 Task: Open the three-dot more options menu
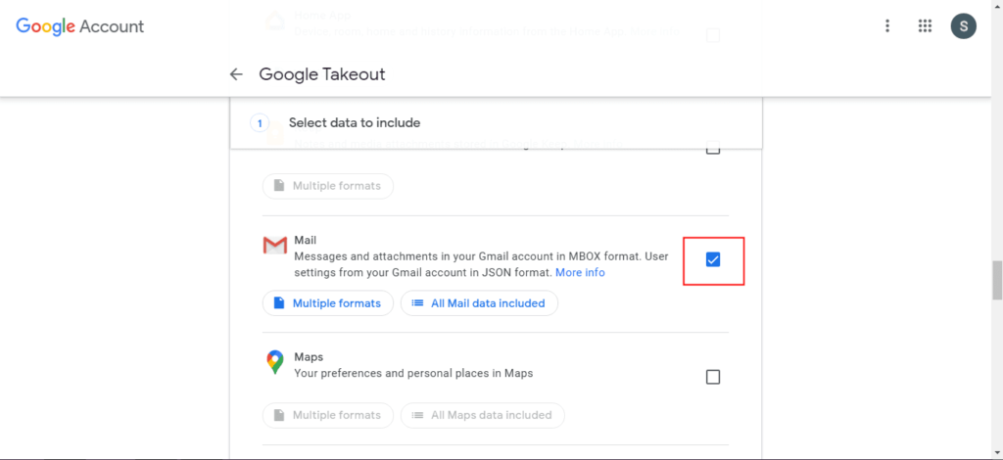[886, 26]
